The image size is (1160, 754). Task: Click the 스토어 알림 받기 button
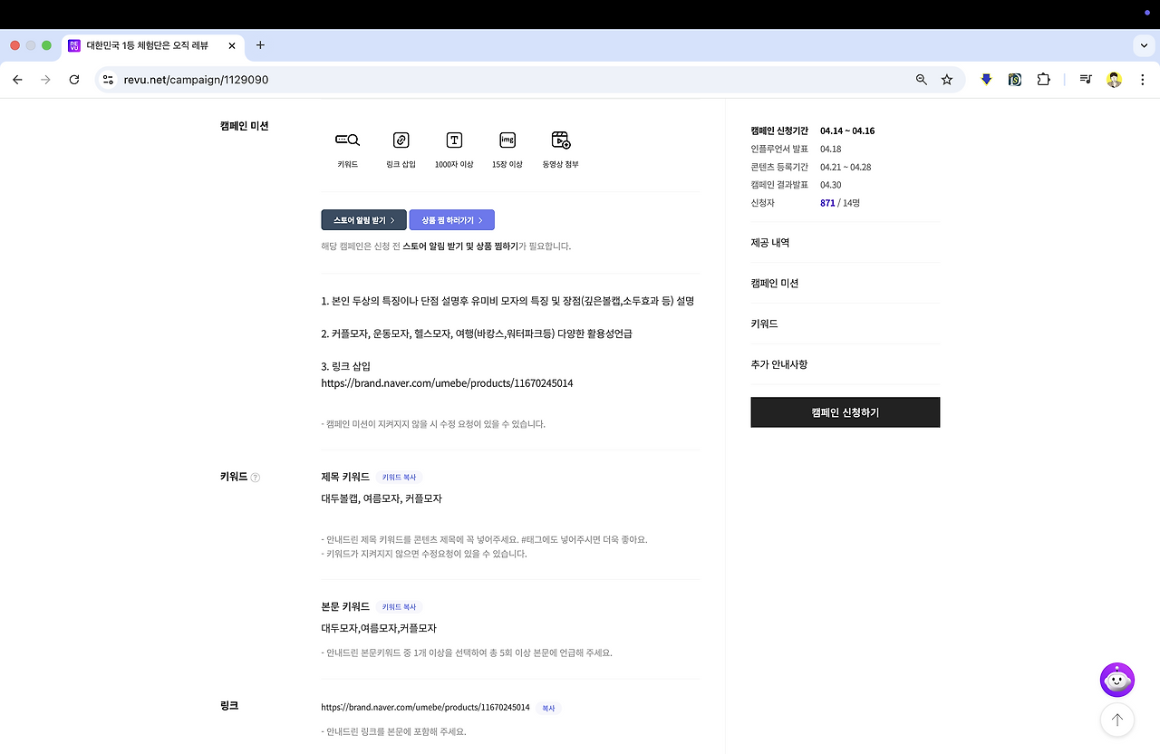click(363, 219)
